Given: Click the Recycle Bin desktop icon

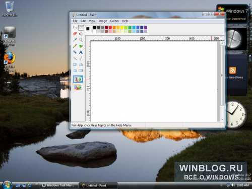Looking at the screenshot, I should pyautogui.click(x=10, y=9).
